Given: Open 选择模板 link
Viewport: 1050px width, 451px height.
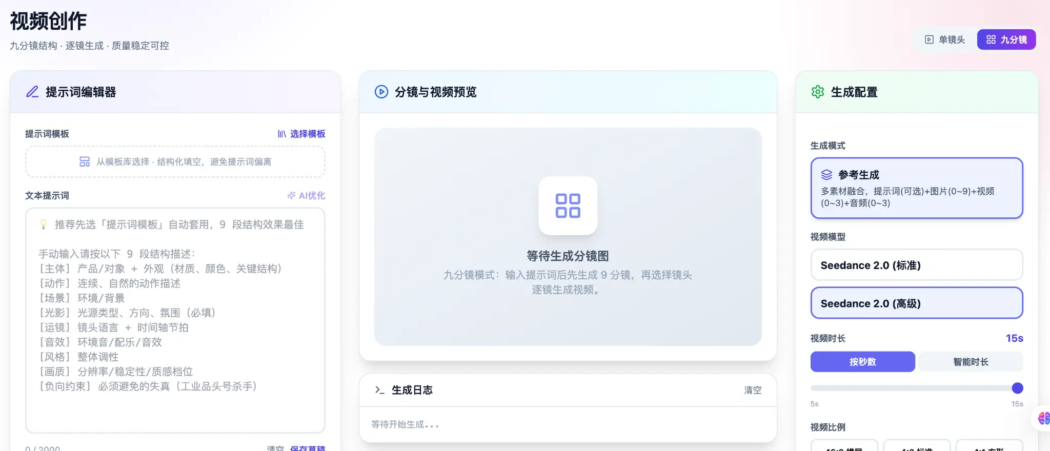Looking at the screenshot, I should (x=301, y=134).
